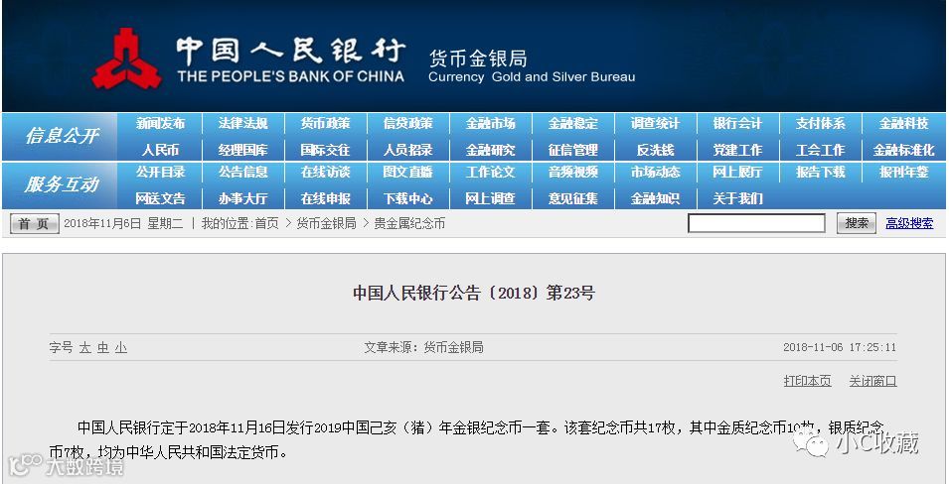
Task: Click the header text 货币金银局 Currency Gold and Silver Bureau
Action: click(x=532, y=67)
